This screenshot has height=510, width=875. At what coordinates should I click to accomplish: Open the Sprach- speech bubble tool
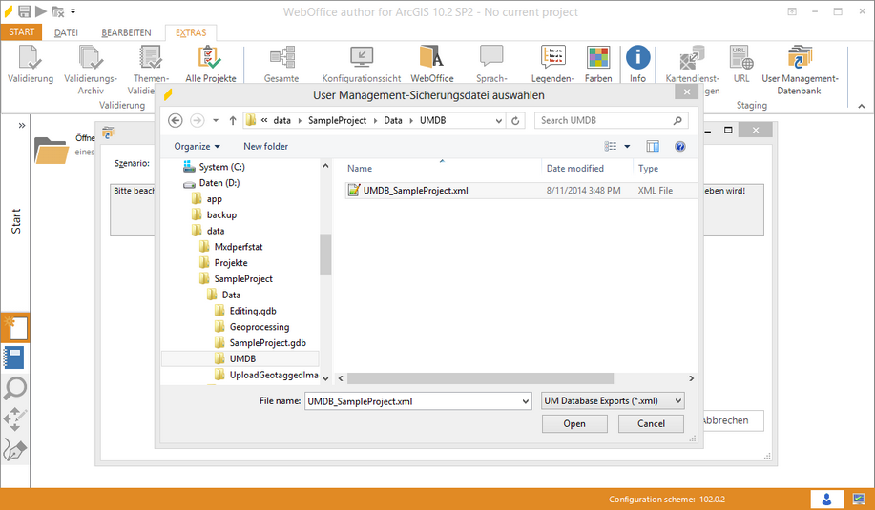(x=491, y=64)
